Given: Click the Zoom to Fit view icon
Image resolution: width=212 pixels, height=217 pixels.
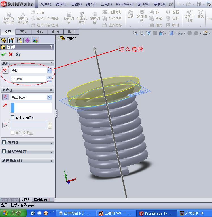Looking at the screenshot, I should click(135, 33).
